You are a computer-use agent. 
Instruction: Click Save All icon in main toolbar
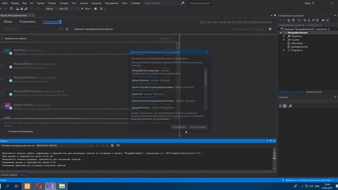pyautogui.click(x=26, y=9)
